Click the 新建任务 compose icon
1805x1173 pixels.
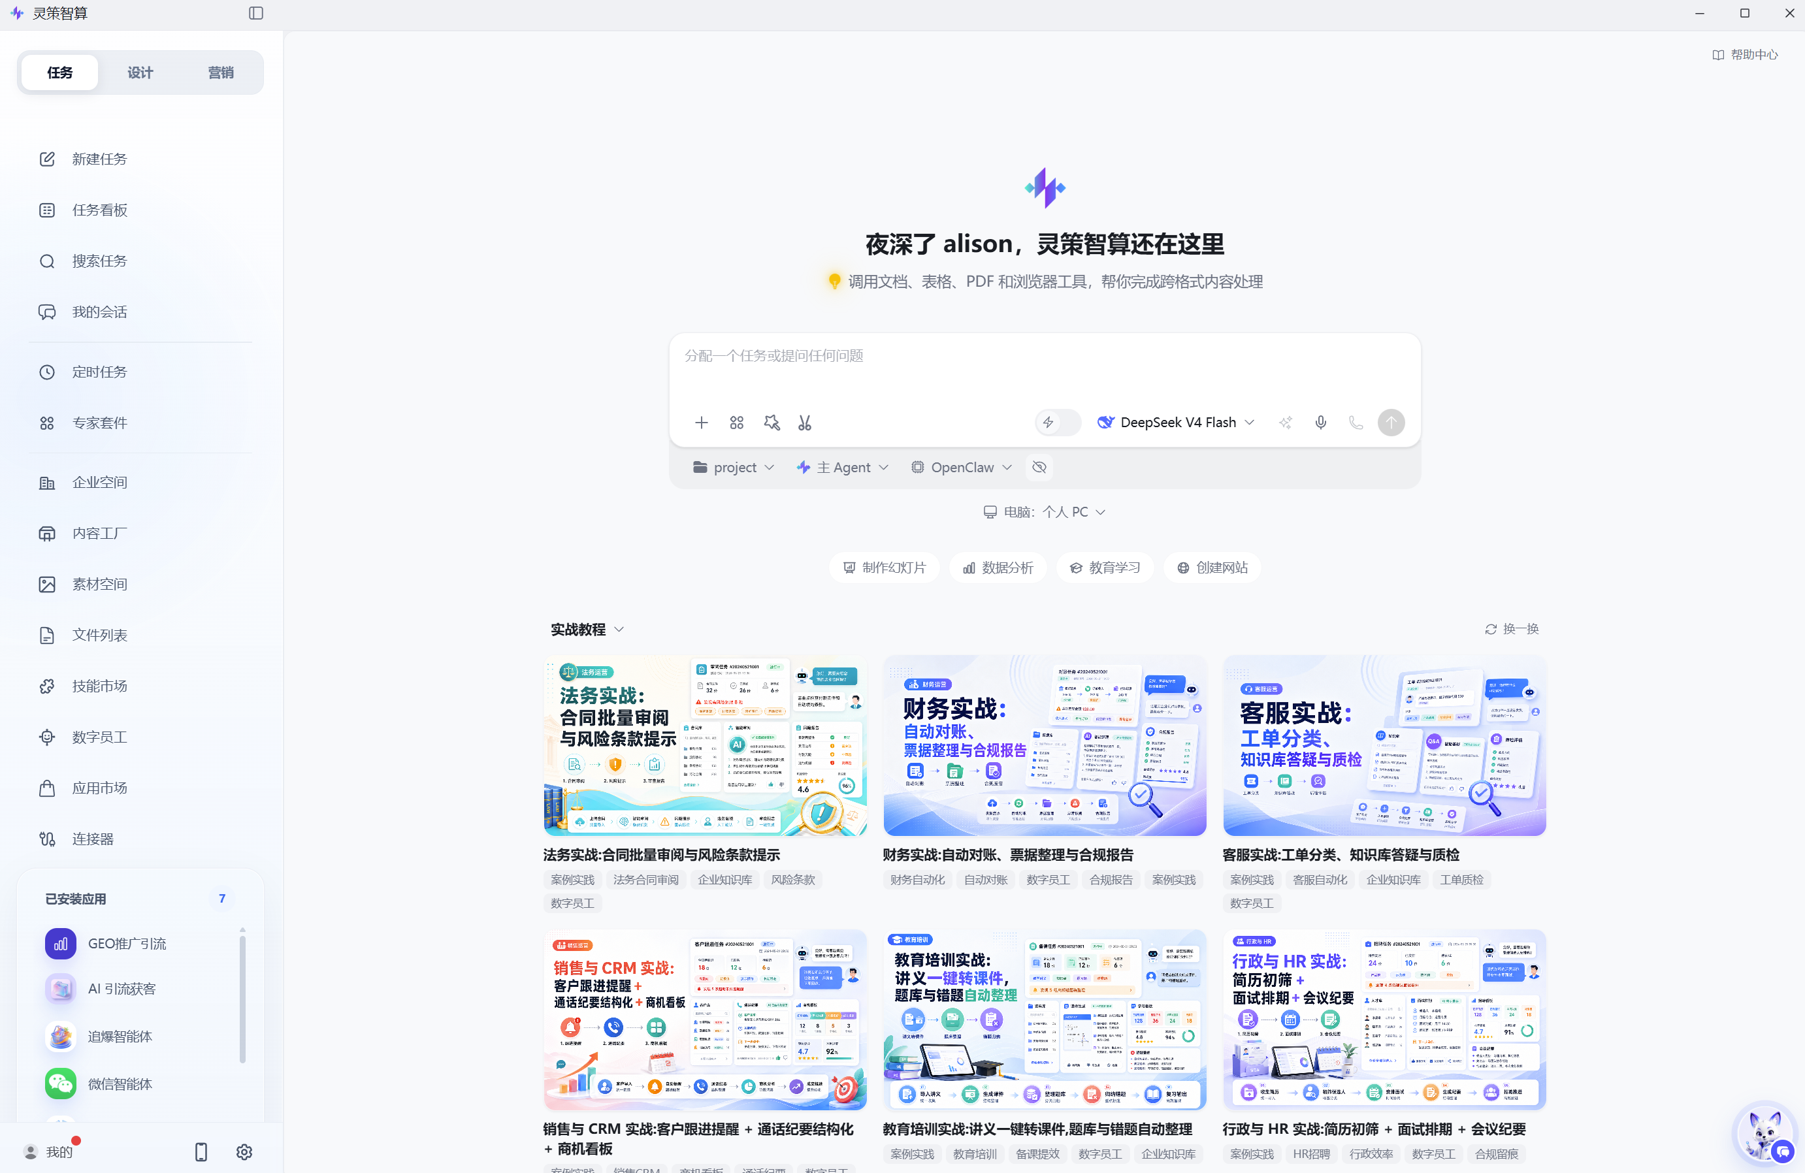point(47,159)
